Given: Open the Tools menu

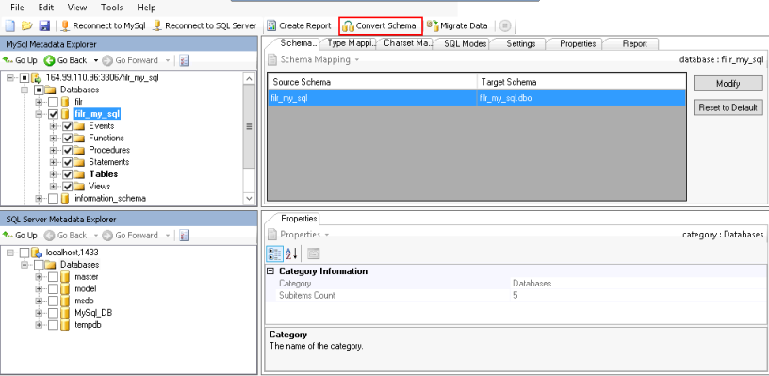Looking at the screenshot, I should [112, 8].
